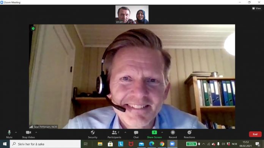Mute the microphone in Zoom
Viewport: 264px width, 148px height.
pos(9,134)
